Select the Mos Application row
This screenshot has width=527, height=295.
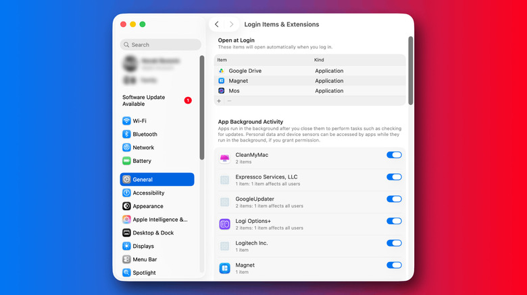[x=309, y=91]
